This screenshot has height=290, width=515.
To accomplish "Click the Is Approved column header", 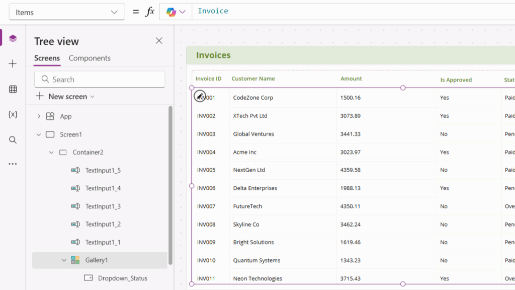I will pyautogui.click(x=456, y=80).
